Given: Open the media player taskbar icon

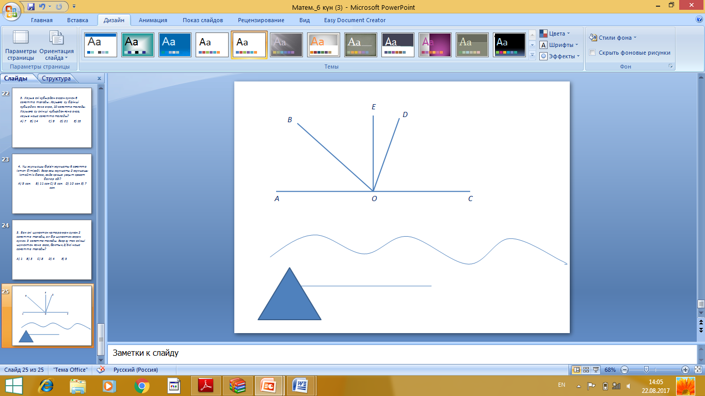Looking at the screenshot, I should click(x=109, y=386).
